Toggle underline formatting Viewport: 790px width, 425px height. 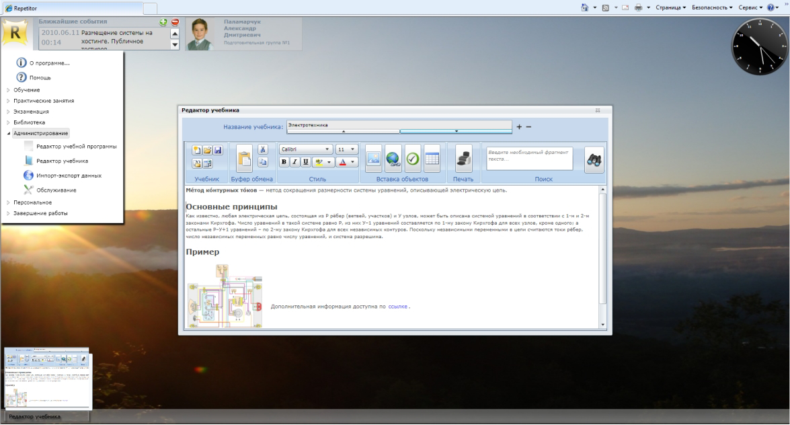point(305,162)
